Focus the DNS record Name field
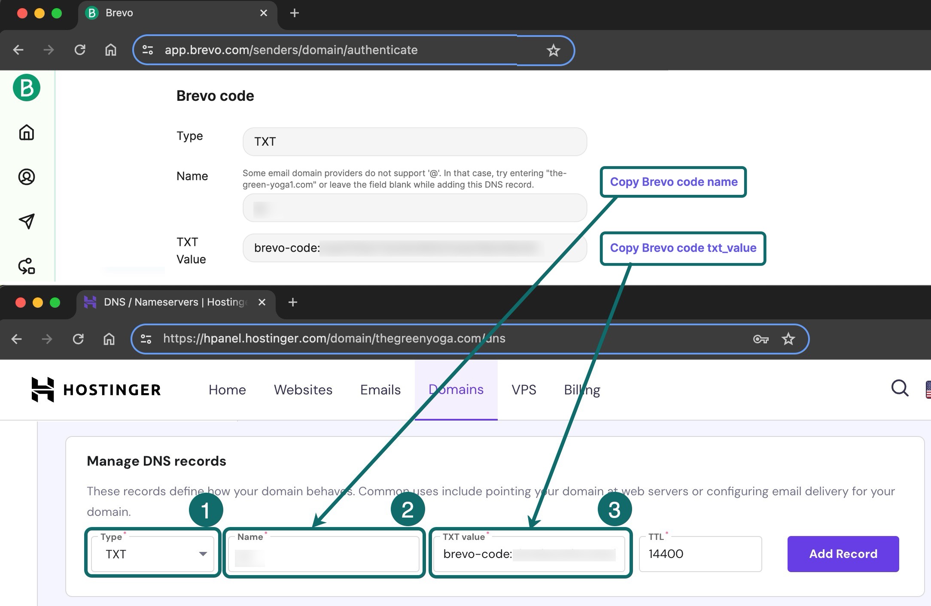931x606 pixels. pyautogui.click(x=324, y=554)
